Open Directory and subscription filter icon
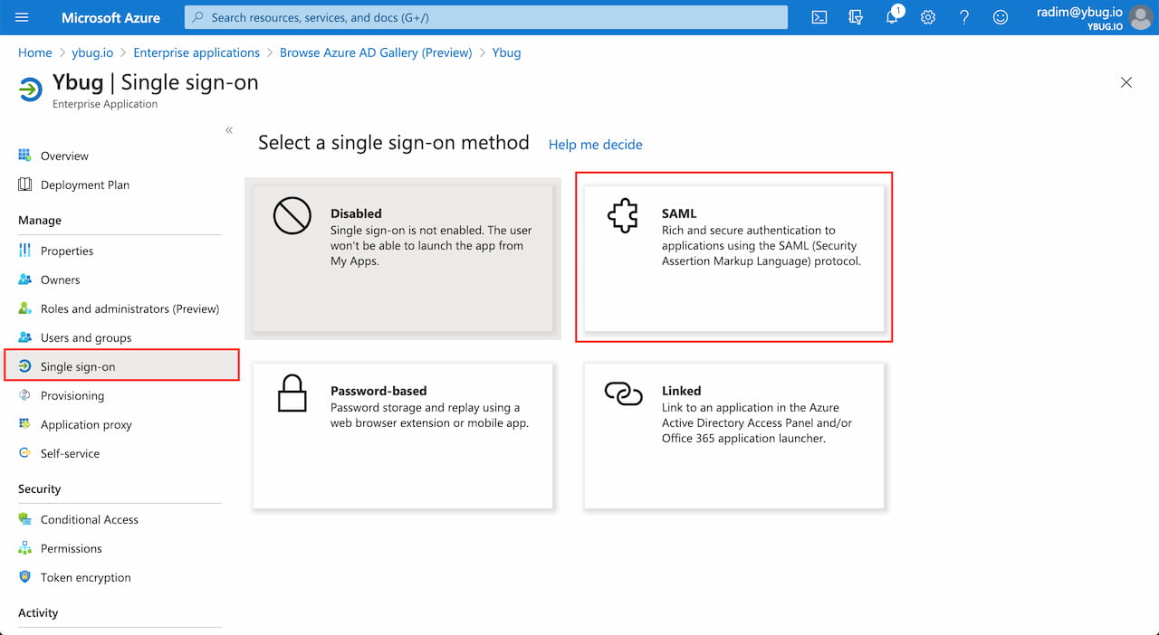 [856, 17]
